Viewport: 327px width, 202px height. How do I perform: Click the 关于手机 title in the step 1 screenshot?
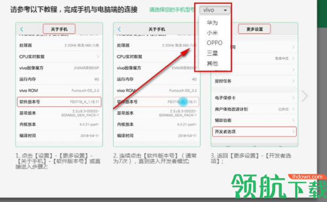point(59,29)
